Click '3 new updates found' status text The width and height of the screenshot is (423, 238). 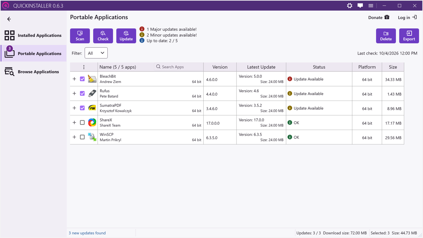87,233
